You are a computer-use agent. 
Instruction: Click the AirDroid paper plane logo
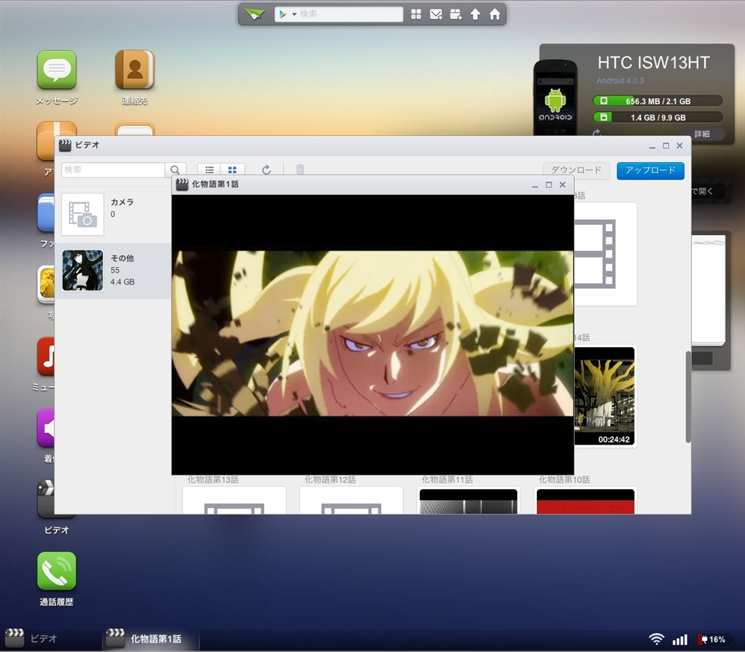[255, 15]
